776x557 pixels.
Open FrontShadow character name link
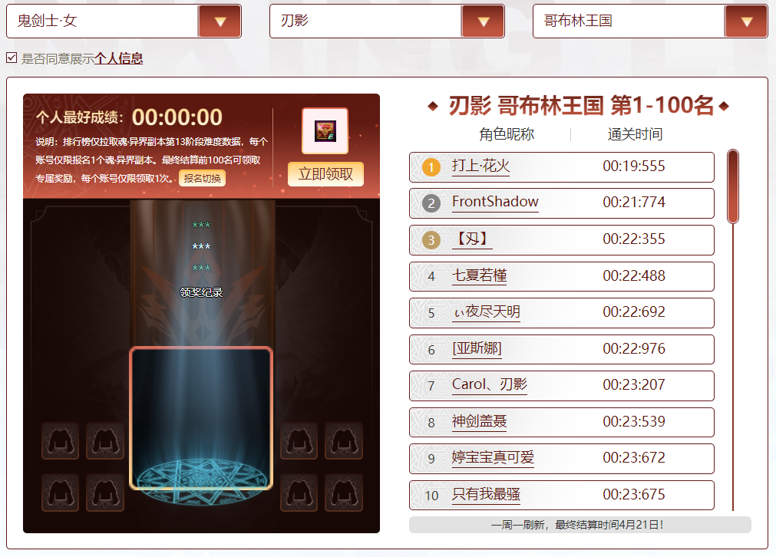click(x=495, y=203)
